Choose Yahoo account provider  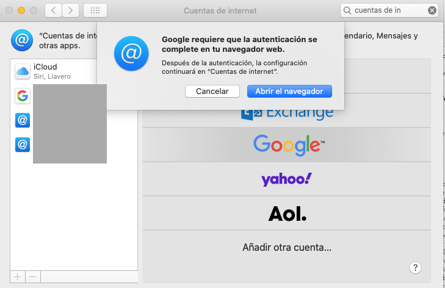[x=287, y=179]
